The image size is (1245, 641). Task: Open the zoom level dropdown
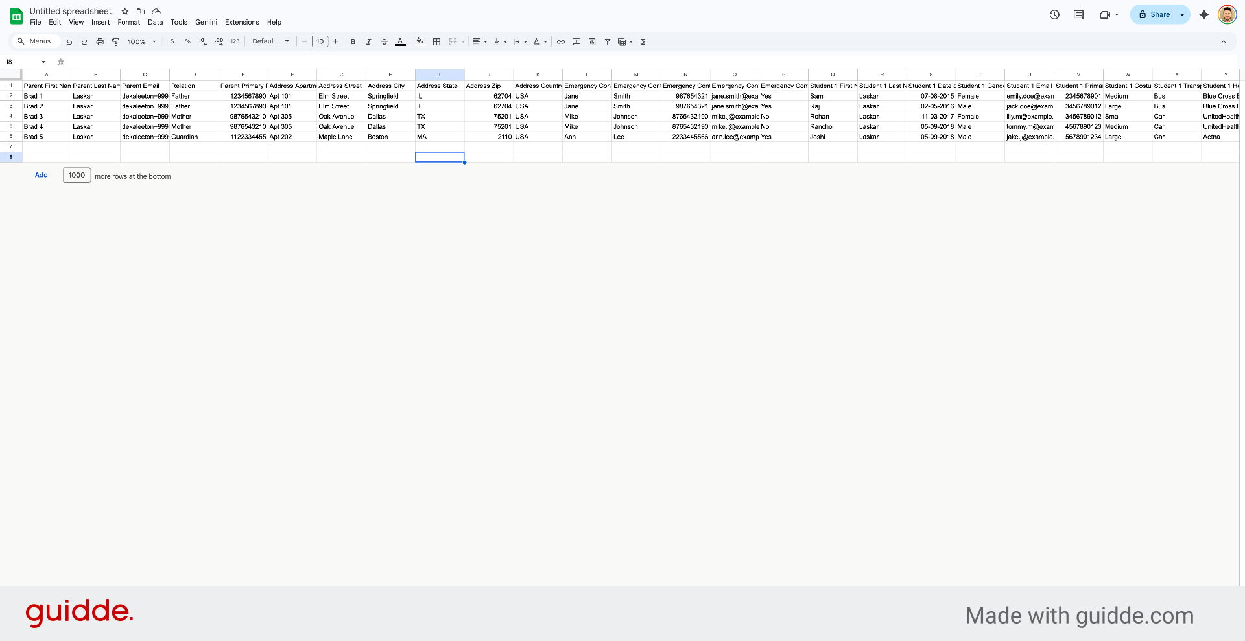pyautogui.click(x=142, y=41)
